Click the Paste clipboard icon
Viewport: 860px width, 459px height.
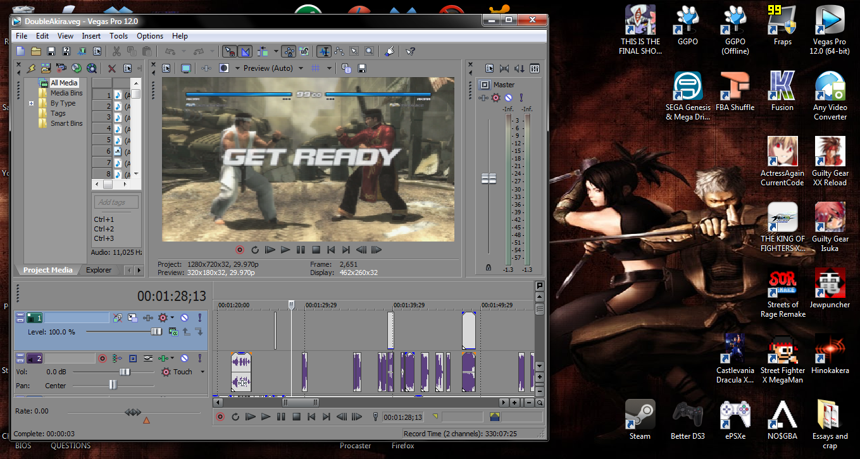pyautogui.click(x=147, y=51)
